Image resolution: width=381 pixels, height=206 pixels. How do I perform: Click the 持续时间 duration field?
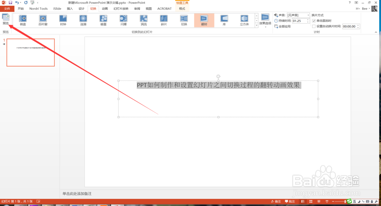pos(301,21)
